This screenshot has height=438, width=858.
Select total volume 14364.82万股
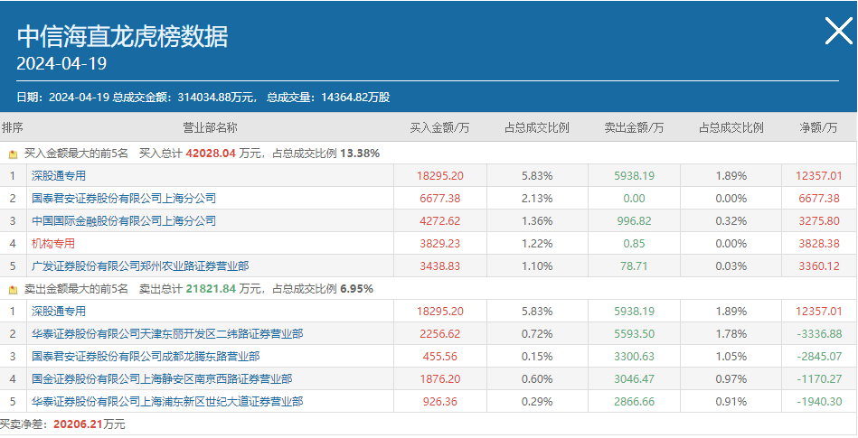coord(355,98)
